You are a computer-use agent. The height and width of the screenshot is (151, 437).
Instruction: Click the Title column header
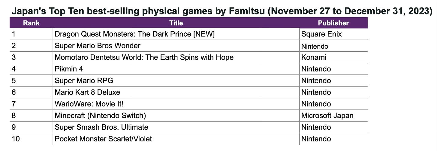[x=176, y=23]
